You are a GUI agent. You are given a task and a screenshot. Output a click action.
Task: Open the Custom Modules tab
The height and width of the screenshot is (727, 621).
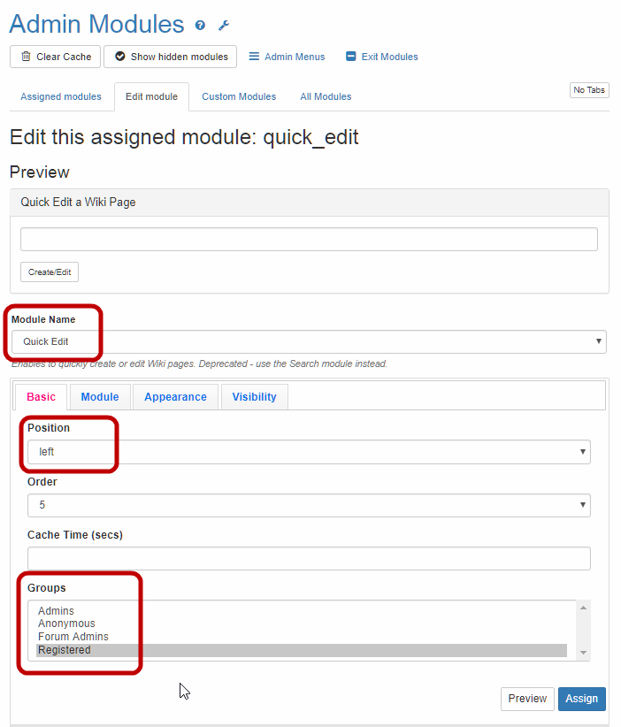(x=239, y=96)
